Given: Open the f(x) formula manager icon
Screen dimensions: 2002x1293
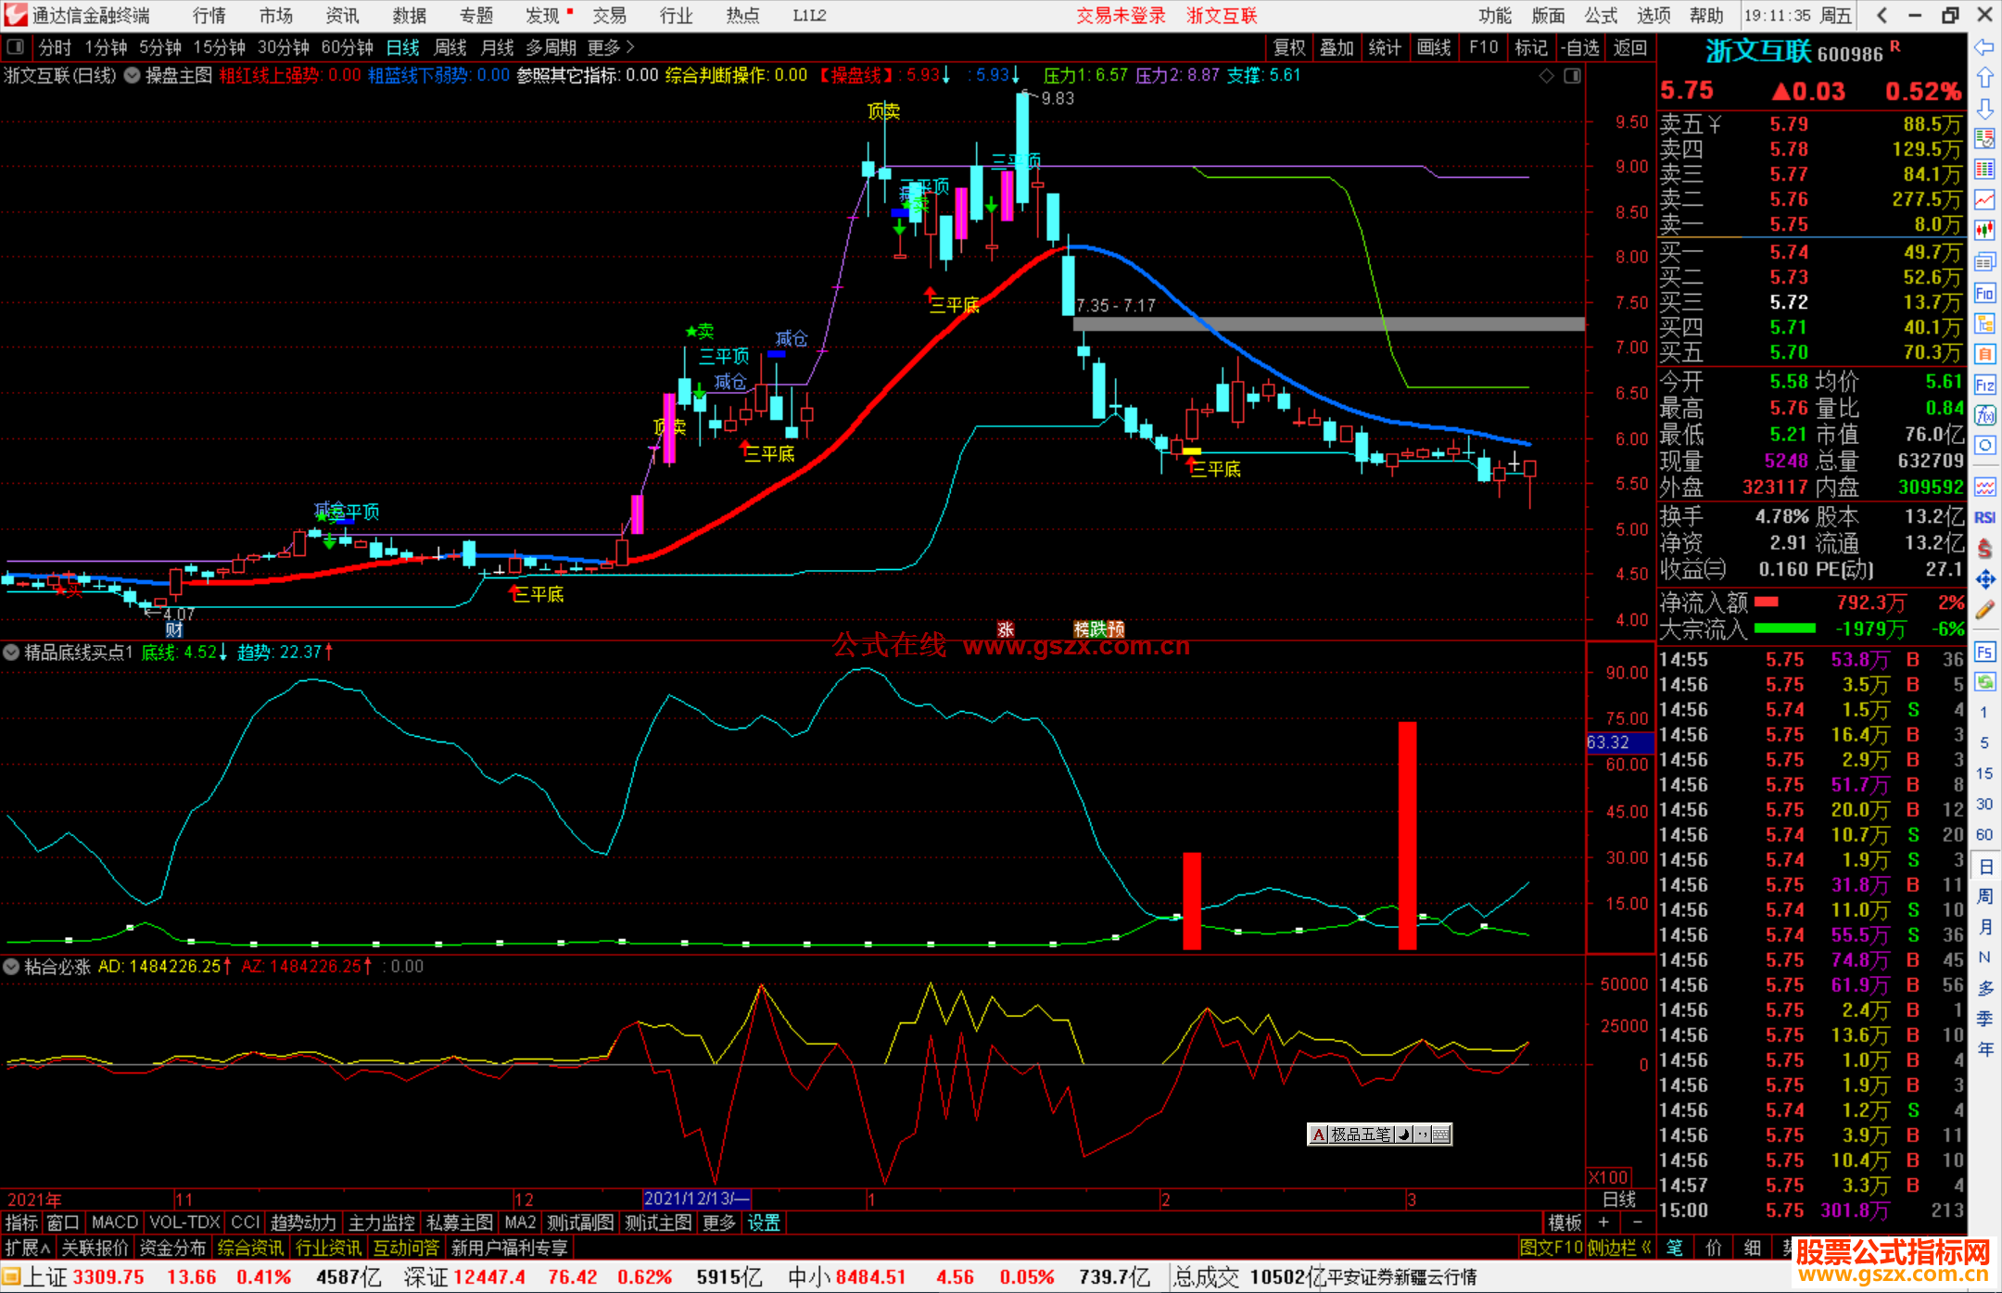Looking at the screenshot, I should (x=1984, y=415).
